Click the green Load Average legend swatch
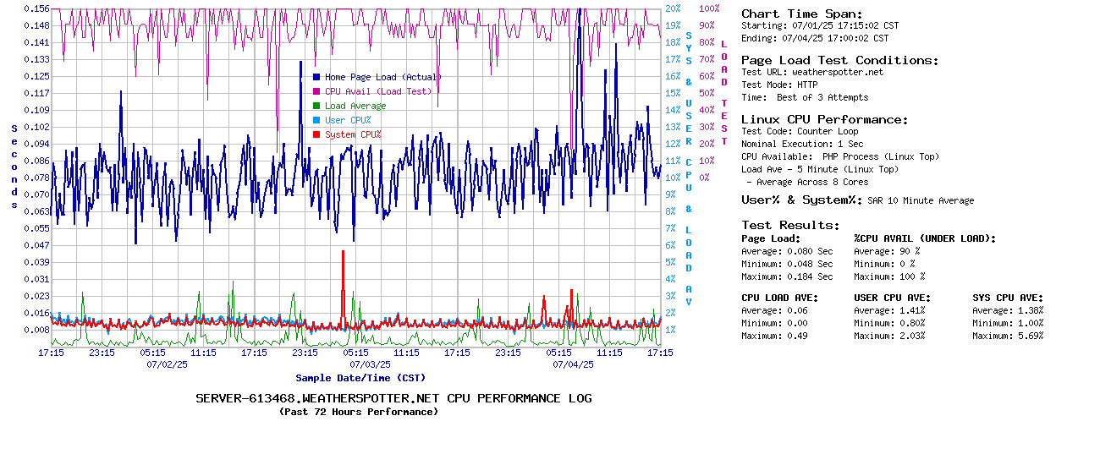This screenshot has width=1100, height=465. [316, 106]
